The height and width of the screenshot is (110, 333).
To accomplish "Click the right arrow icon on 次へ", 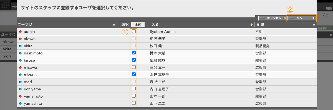I will (x=314, y=18).
